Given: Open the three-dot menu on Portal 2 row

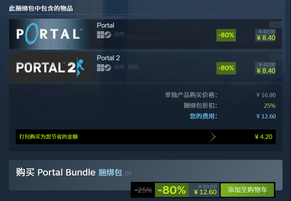Looking at the screenshot, I should click(x=276, y=57).
